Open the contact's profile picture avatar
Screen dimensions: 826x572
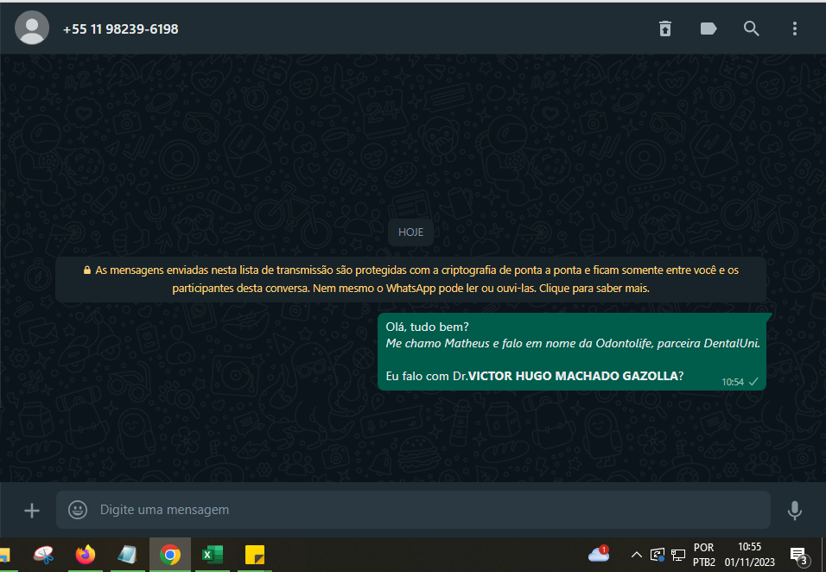tap(32, 28)
